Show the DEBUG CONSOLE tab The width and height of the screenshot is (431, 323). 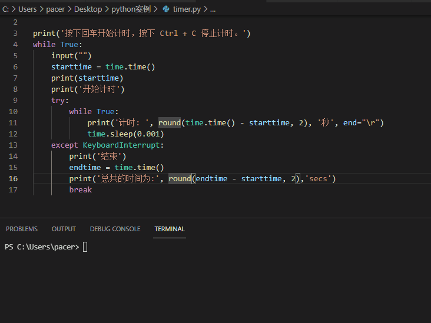point(115,229)
